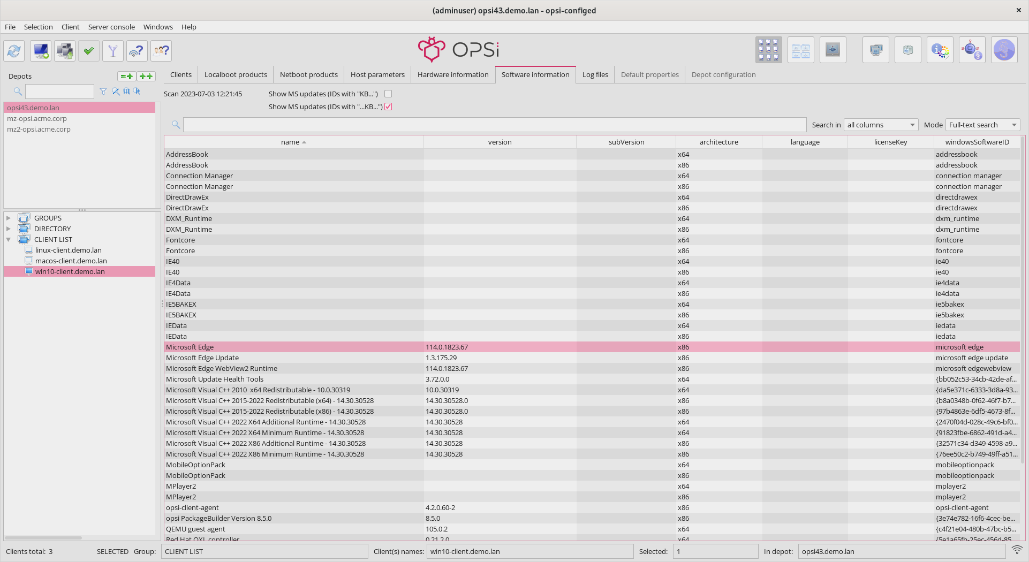Screen dimensions: 1029x562
Task: Switch to the Clients tab
Action: tap(181, 74)
